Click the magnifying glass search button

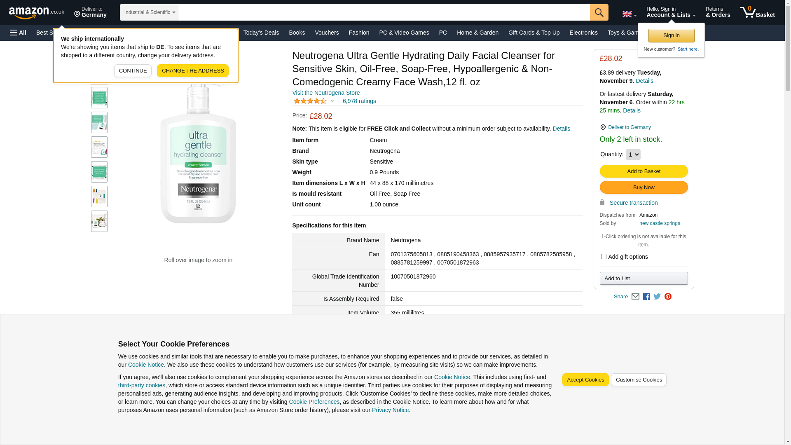(x=599, y=12)
